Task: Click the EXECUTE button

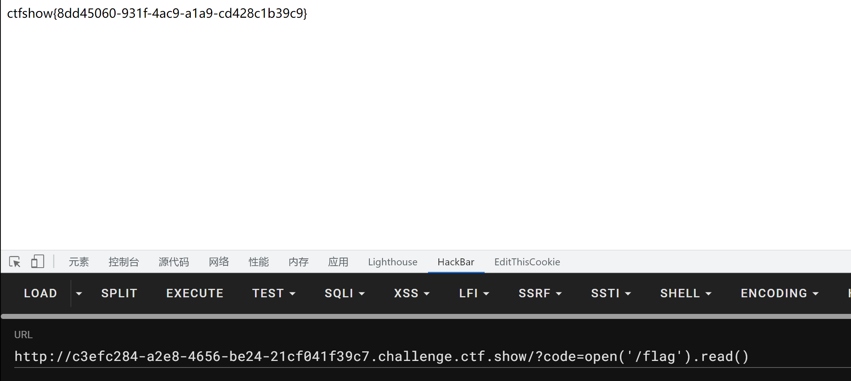Action: click(x=195, y=293)
